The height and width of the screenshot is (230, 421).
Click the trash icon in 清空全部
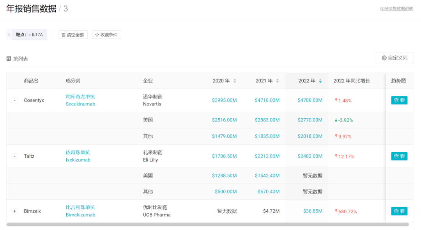(64, 35)
